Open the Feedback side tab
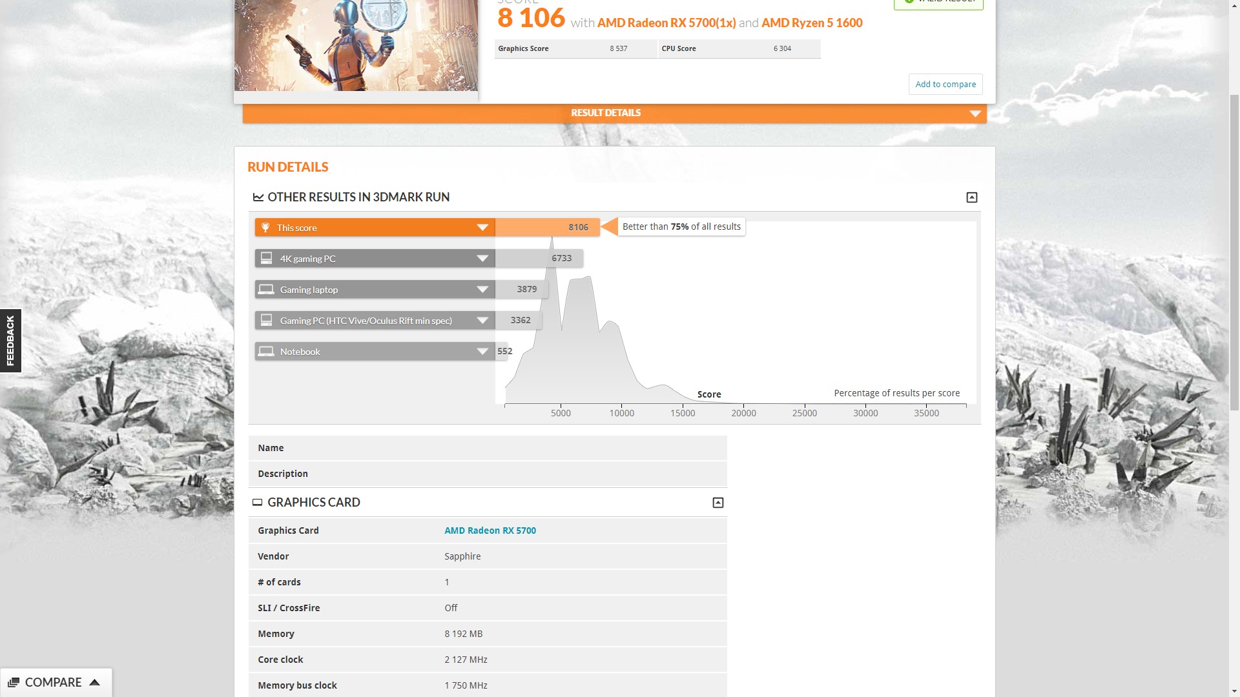This screenshot has width=1240, height=697. click(10, 341)
